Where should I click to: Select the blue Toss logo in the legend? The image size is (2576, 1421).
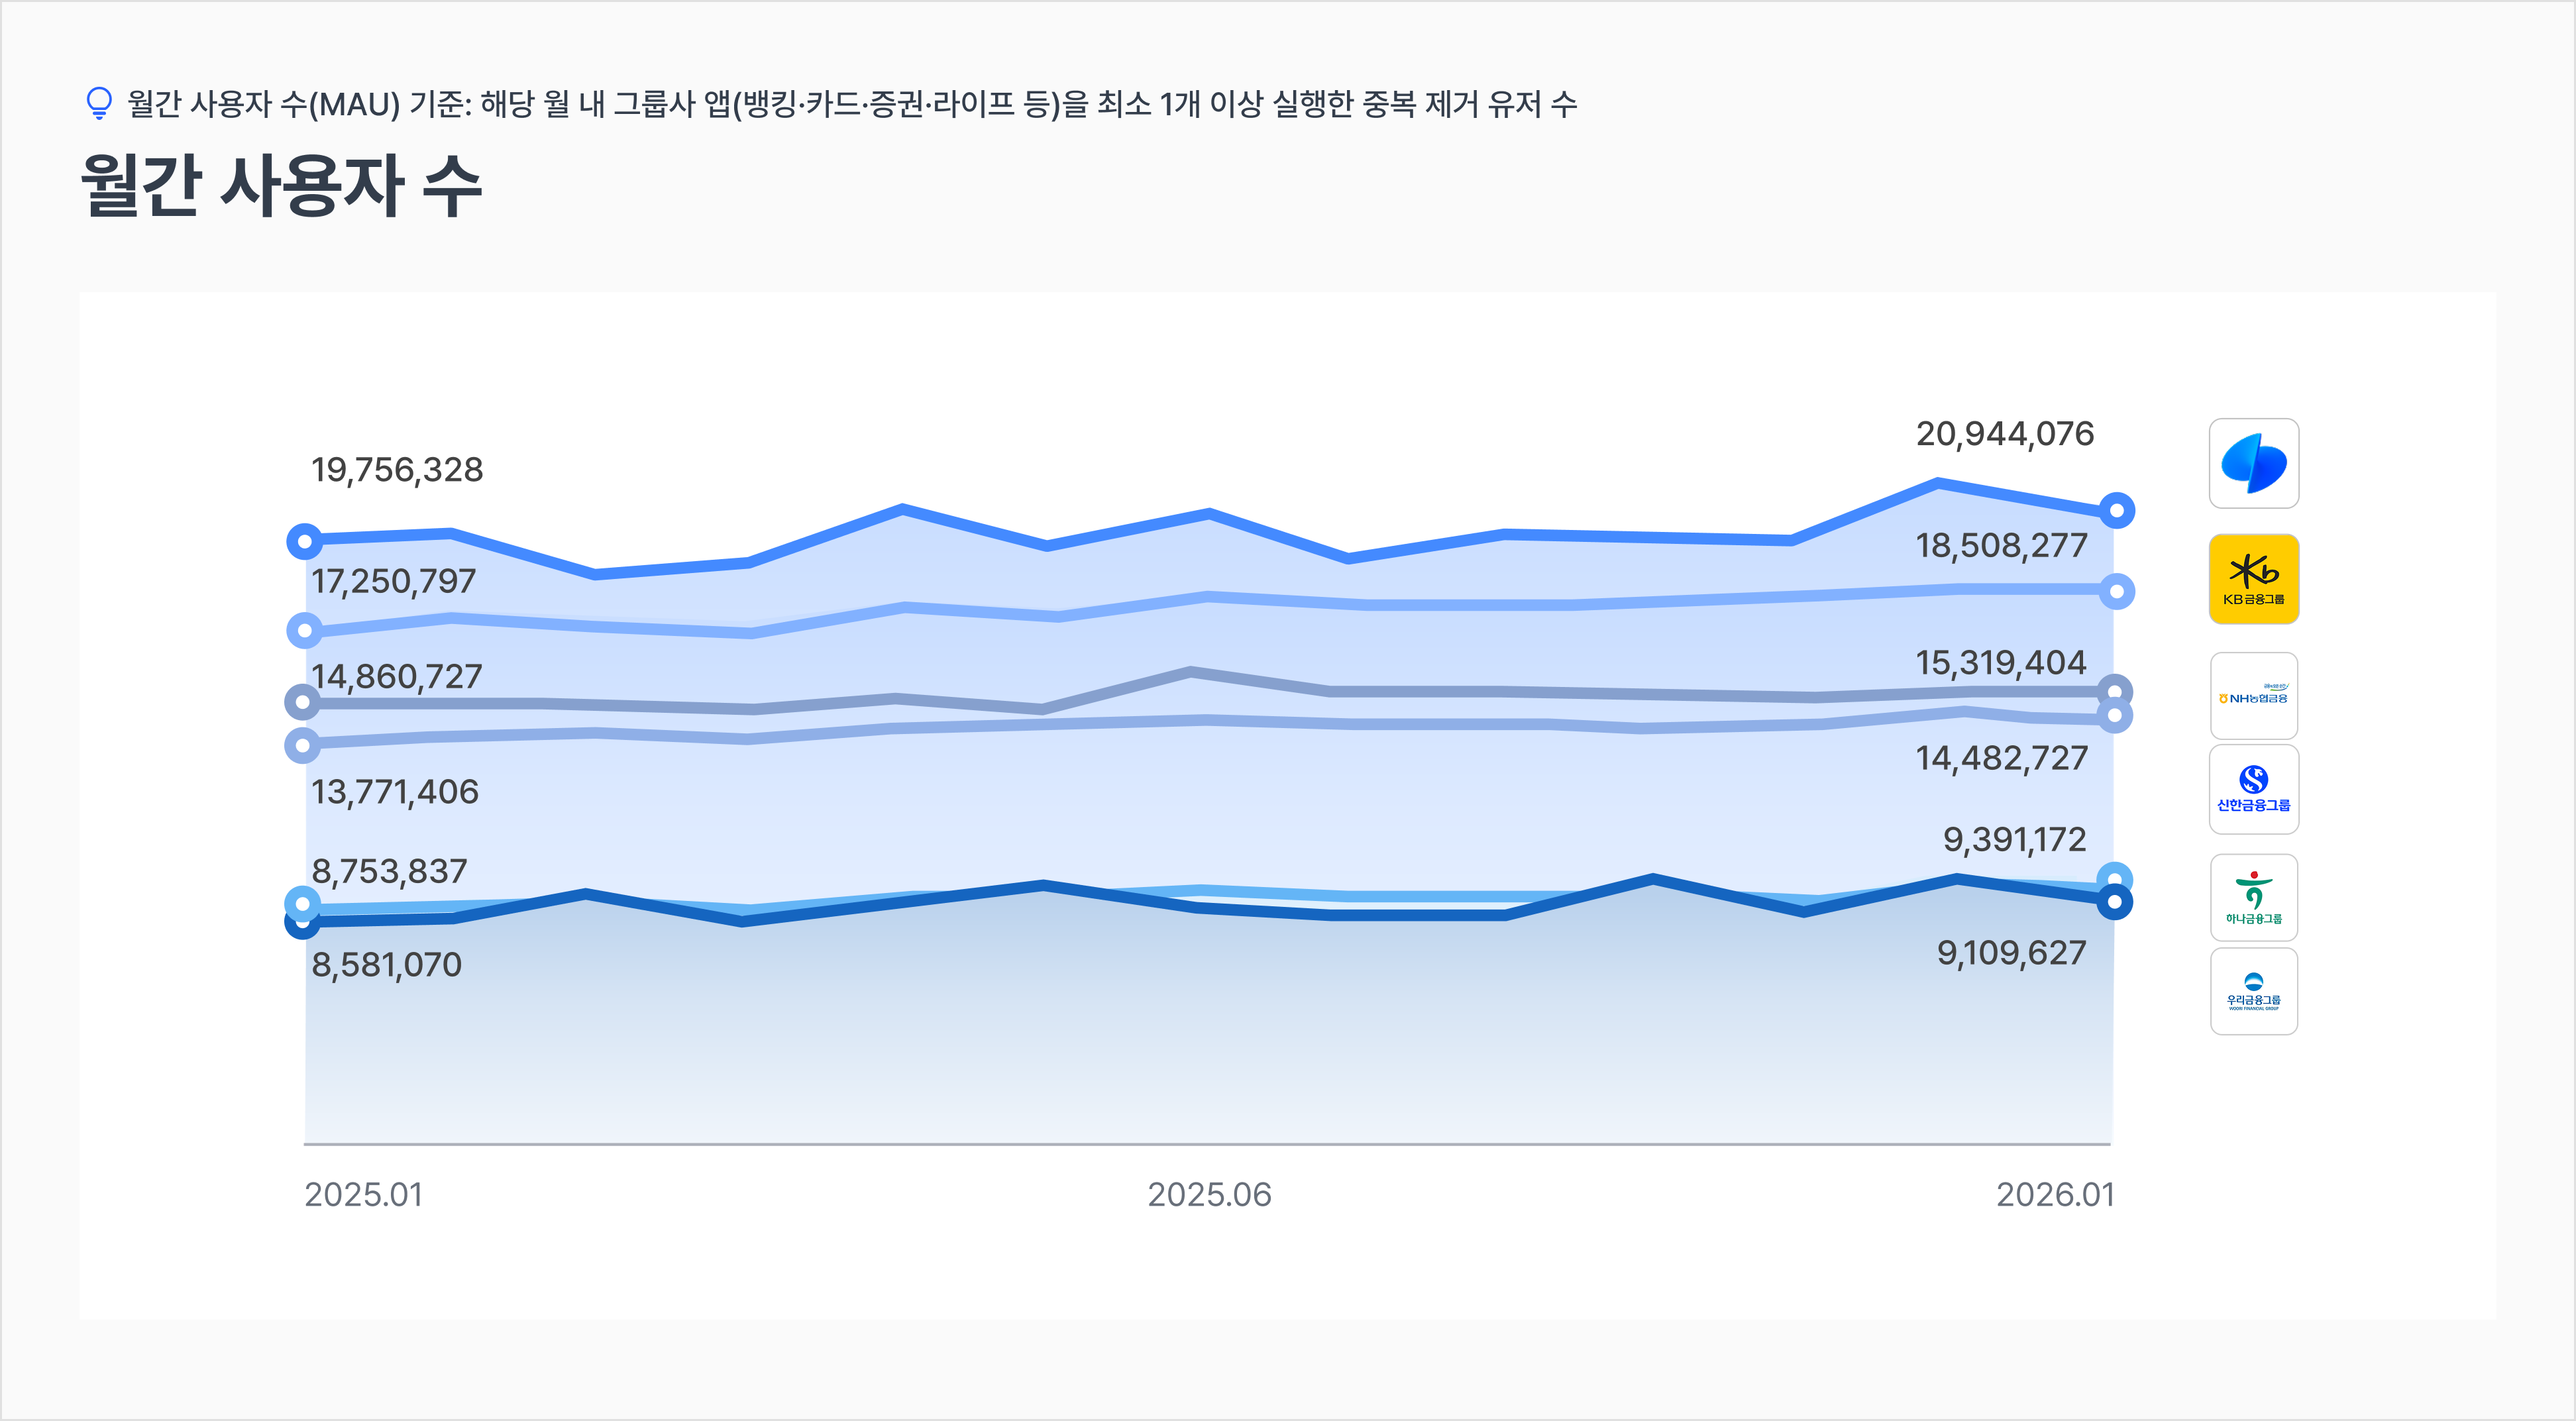[x=2253, y=464]
